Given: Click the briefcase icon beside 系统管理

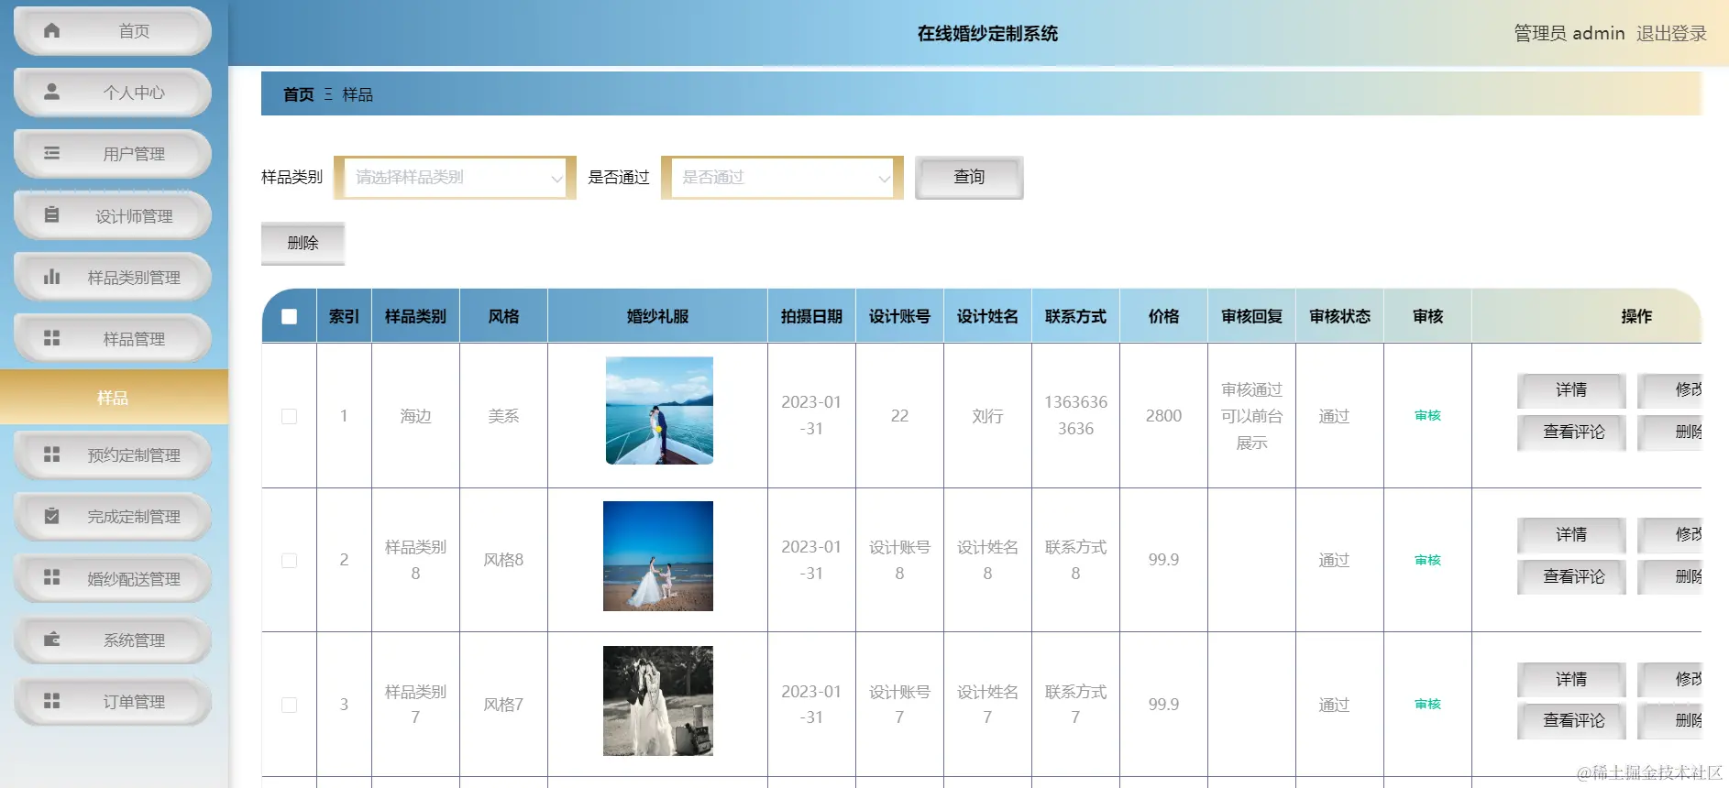Looking at the screenshot, I should (52, 639).
